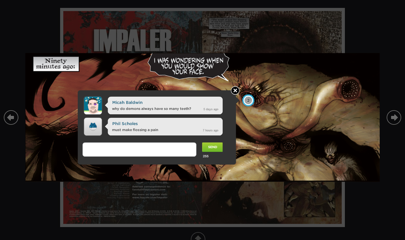Send the comment with SEND button
The width and height of the screenshot is (405, 240).
coord(212,147)
